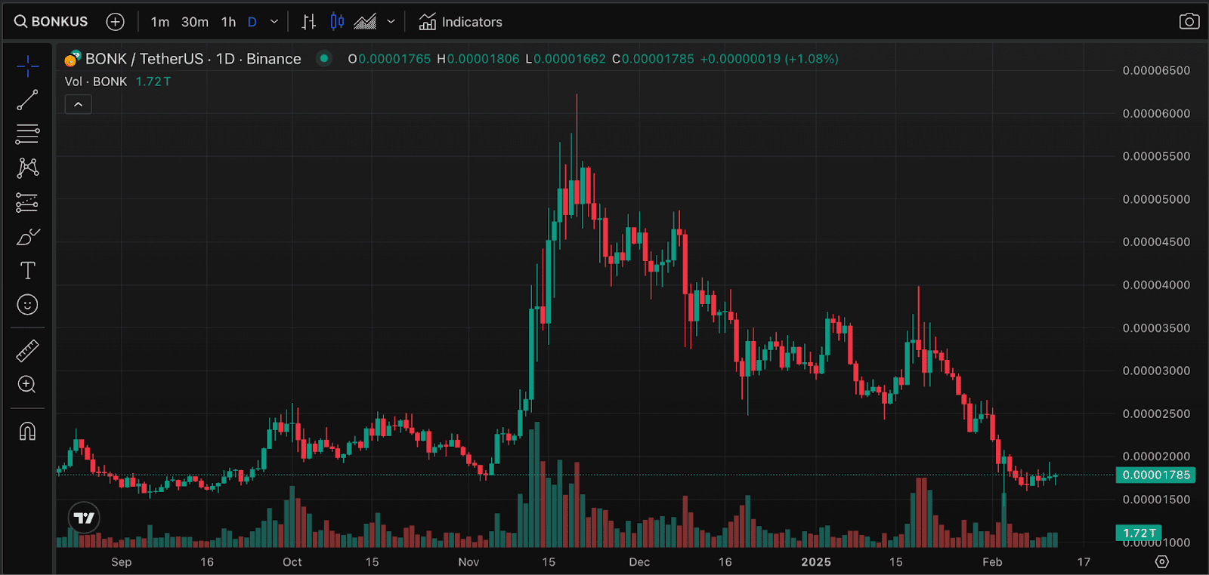Open the BONKUS symbol search
Screen dimensions: 1209x575
(x=51, y=22)
